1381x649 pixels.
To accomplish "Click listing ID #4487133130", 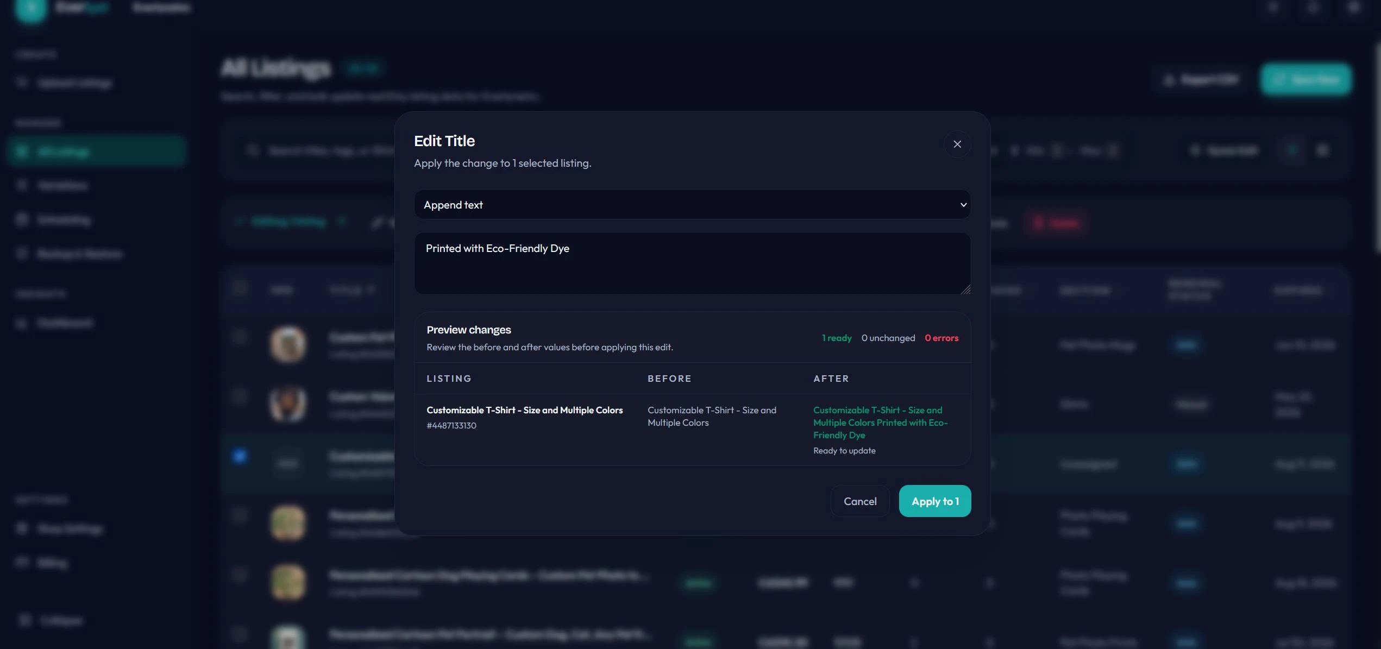I will (451, 425).
